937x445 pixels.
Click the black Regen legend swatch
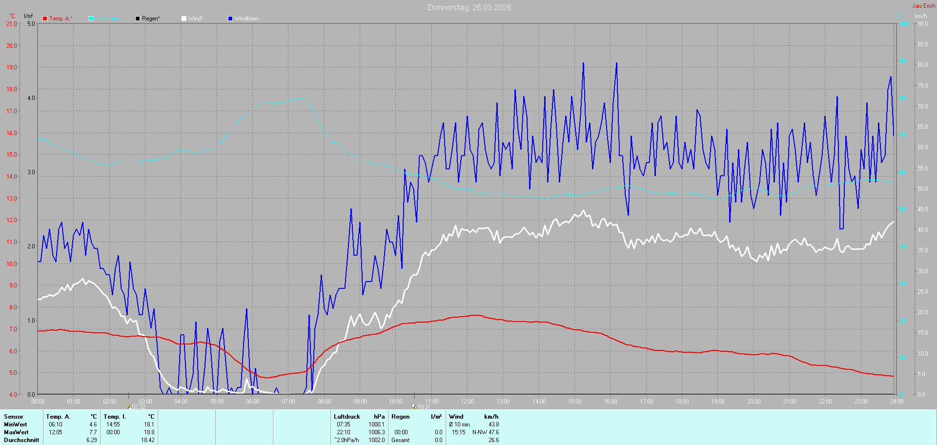tap(138, 19)
